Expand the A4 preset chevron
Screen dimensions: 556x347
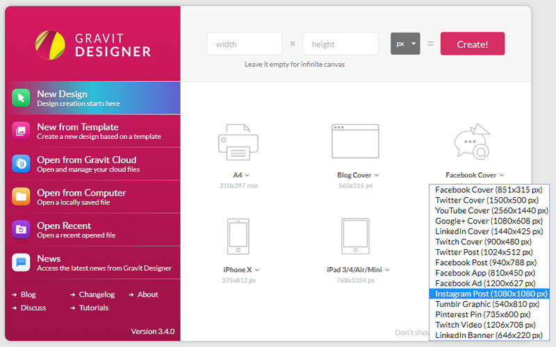pos(247,176)
